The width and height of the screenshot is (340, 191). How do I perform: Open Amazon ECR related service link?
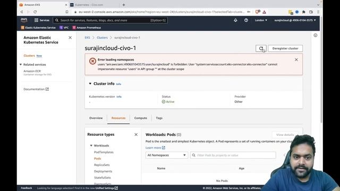(32, 71)
